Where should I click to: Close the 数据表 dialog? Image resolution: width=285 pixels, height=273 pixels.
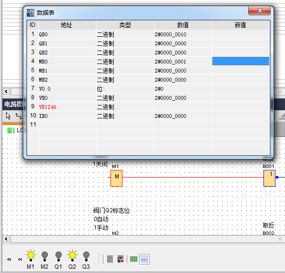click(259, 10)
